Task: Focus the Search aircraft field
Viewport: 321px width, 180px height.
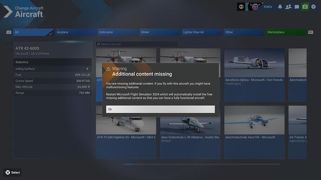Action: click(137, 44)
